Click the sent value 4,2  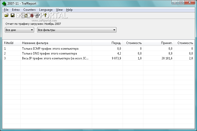coord(119,53)
